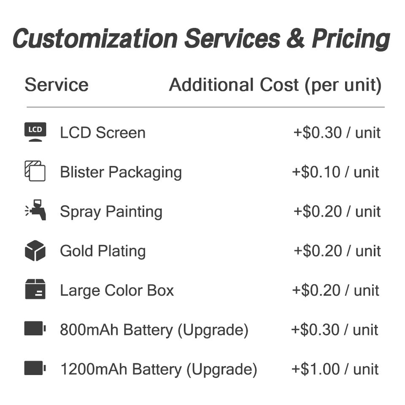Click the Customization Services & Pricing title
This screenshot has width=405, height=405.
[202, 38]
